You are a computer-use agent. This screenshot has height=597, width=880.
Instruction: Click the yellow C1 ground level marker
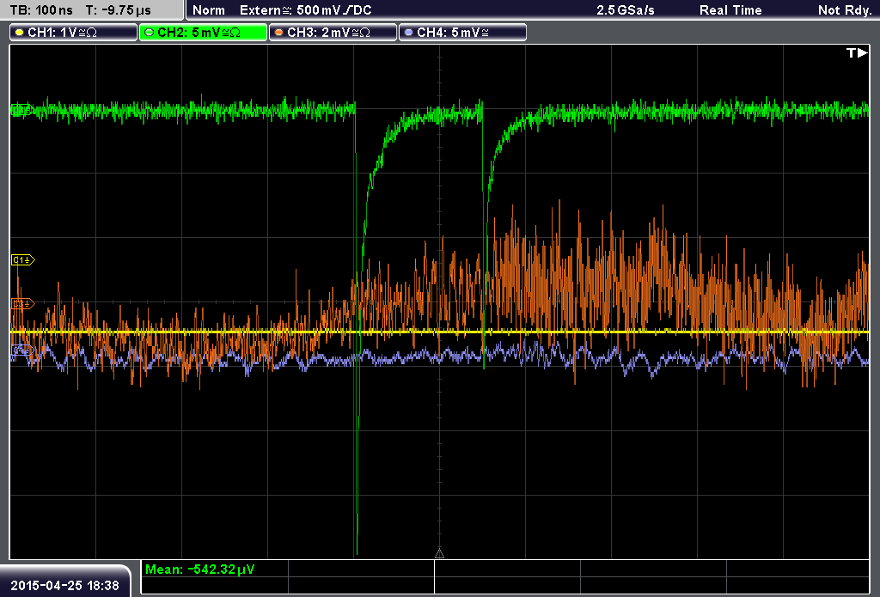pos(22,259)
